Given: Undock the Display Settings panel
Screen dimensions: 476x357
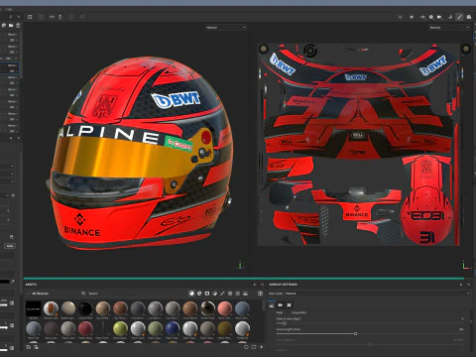Looking at the screenshot, I should 461,285.
